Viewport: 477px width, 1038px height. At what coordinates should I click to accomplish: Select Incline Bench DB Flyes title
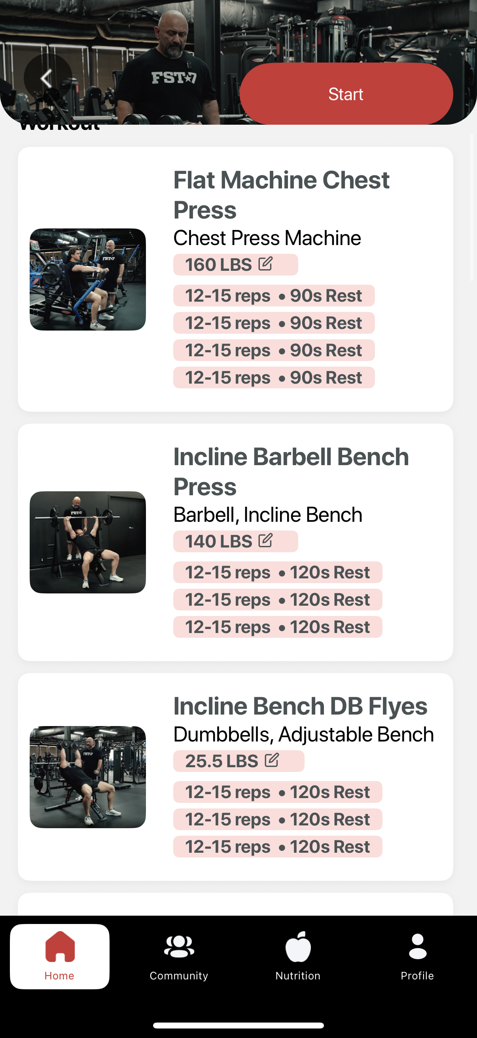[300, 706]
